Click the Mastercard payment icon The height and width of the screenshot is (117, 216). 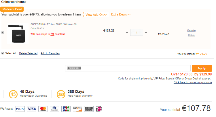click(x=43, y=109)
